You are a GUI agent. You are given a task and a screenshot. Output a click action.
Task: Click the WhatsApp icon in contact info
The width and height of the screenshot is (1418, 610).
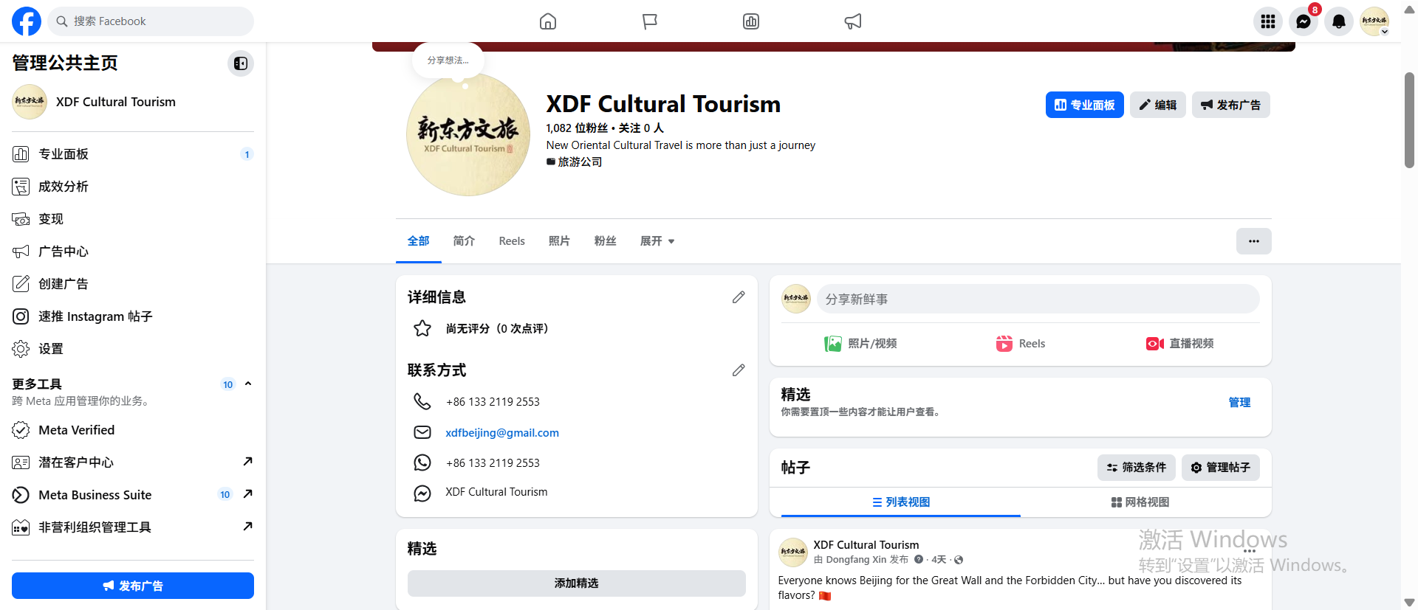[x=422, y=462]
